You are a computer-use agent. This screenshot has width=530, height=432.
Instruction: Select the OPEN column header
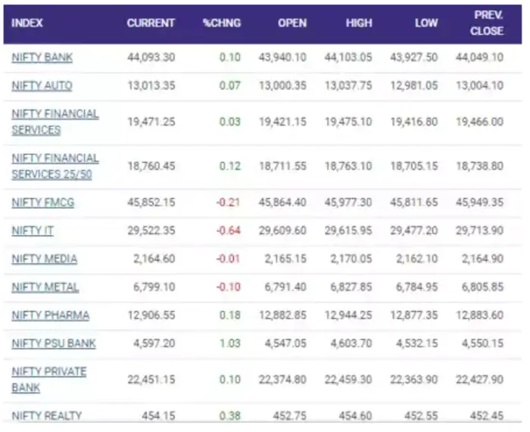pos(291,23)
